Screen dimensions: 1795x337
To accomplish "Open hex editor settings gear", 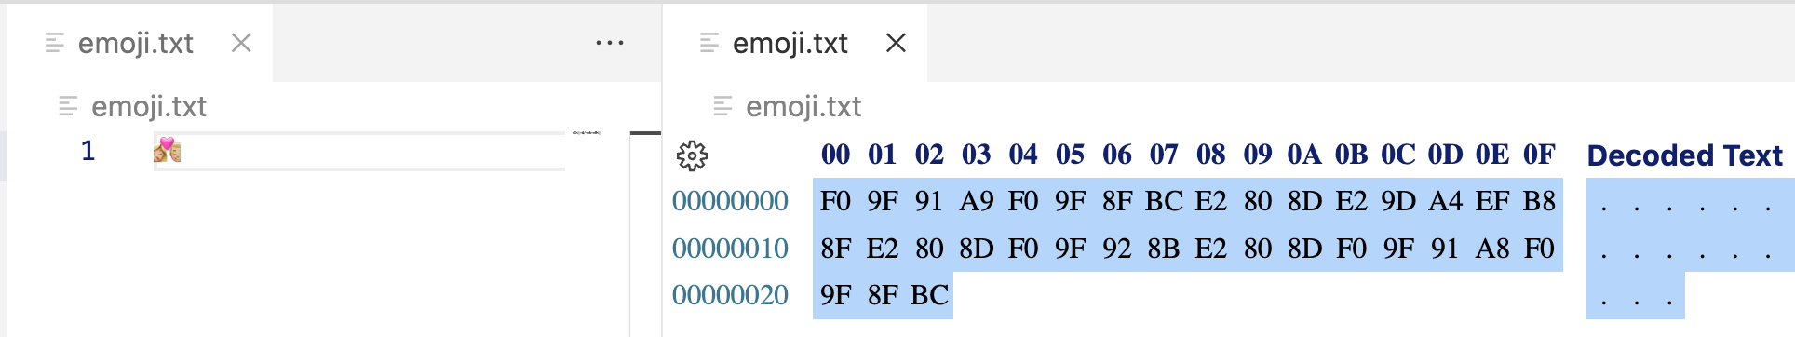I will point(692,155).
